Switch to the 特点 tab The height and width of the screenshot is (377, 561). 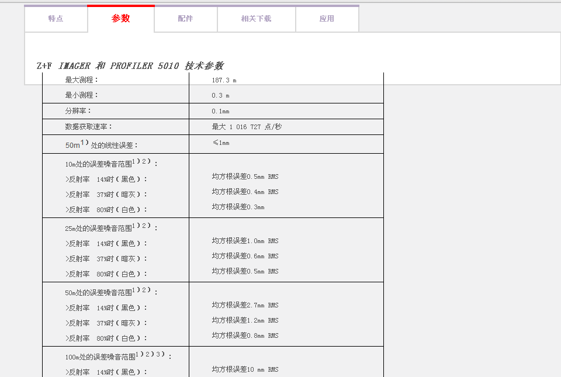pos(56,19)
